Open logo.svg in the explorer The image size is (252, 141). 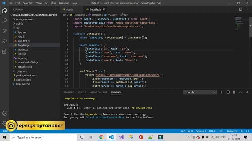[x=22, y=58]
